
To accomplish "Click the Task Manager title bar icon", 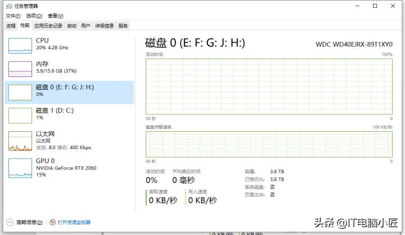I will coord(9,6).
